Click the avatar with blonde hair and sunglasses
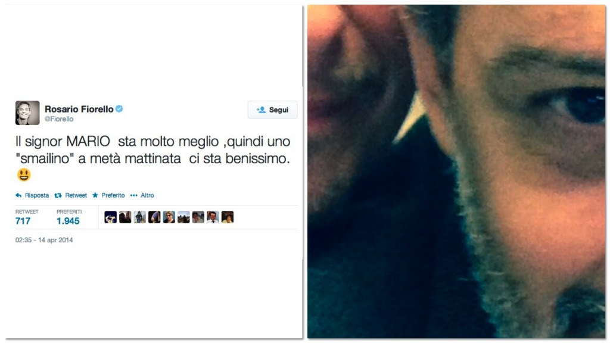 [169, 217]
